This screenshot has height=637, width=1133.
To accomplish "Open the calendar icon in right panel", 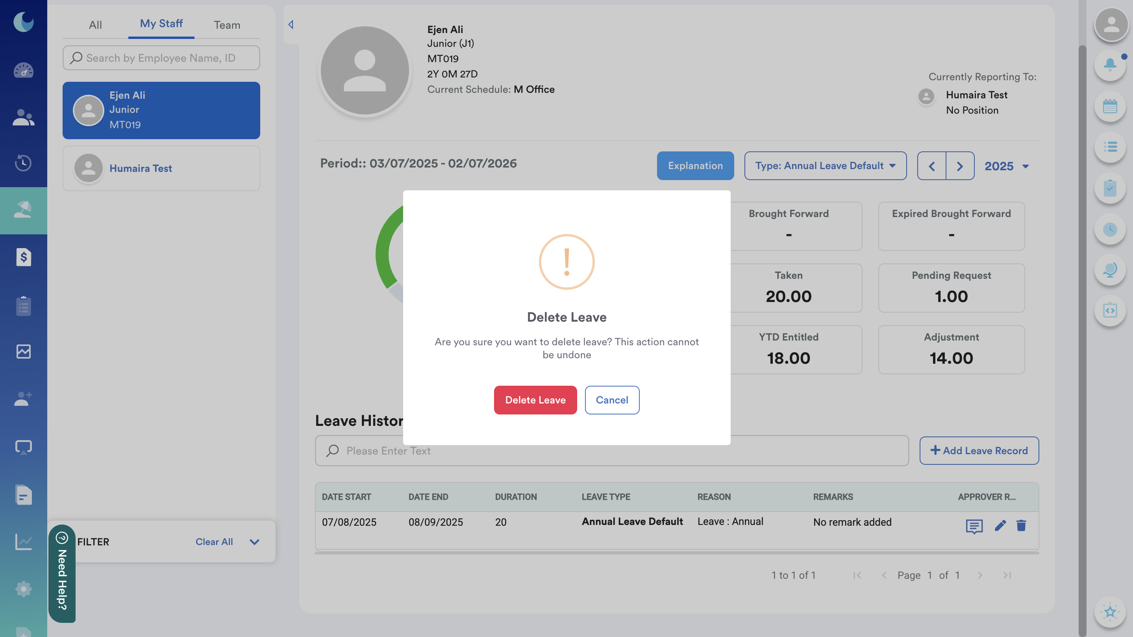I will click(x=1110, y=106).
